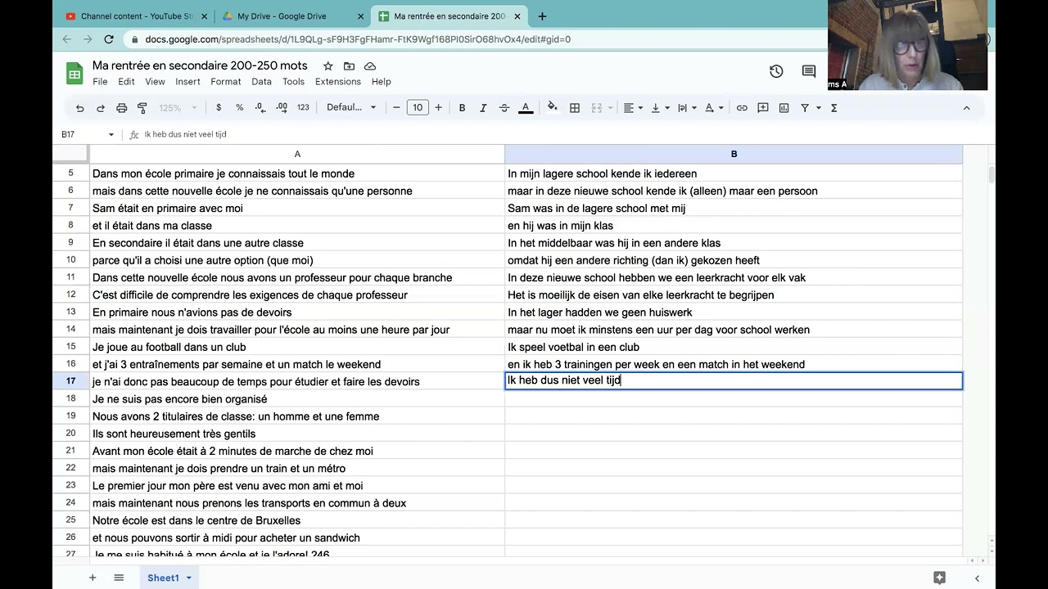Open horizontal align dropdown
Screen dimensions: 1048x589
[633, 108]
